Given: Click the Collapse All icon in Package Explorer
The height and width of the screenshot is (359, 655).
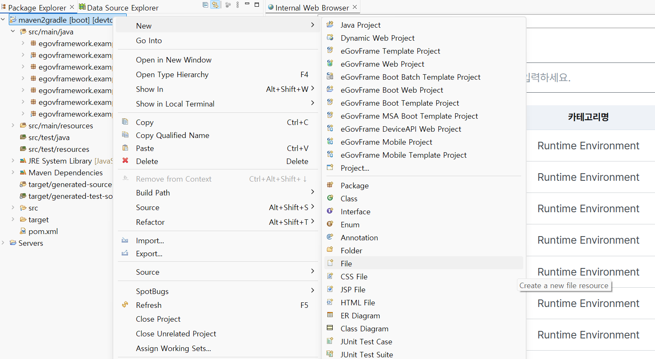Looking at the screenshot, I should tap(205, 5).
